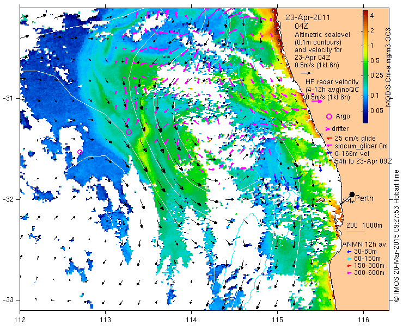Click the colorbar tick label '0.05'
403x326 pixels.
coord(376,111)
